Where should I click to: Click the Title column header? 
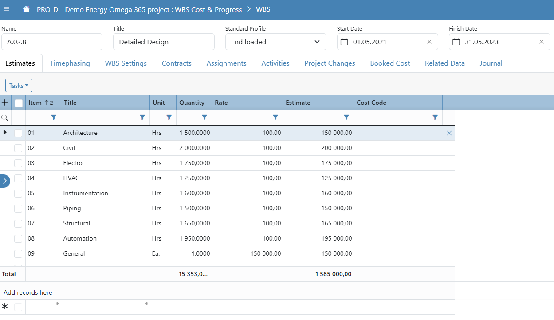(105, 103)
